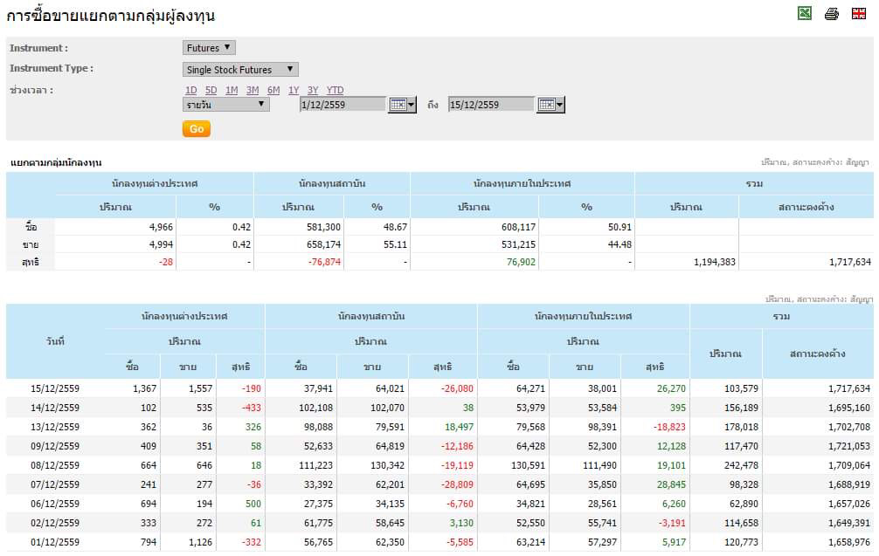The height and width of the screenshot is (556, 879).
Task: Open the start date calendar picker
Action: pos(402,104)
